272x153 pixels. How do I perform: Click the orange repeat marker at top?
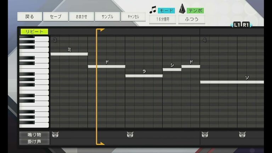tap(100, 30)
